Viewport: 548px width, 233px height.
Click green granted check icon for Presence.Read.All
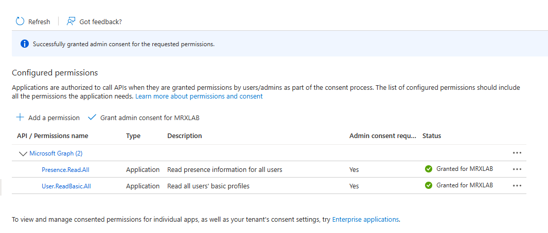coord(429,169)
